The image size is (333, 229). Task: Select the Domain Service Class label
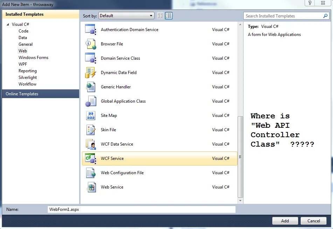[120, 58]
